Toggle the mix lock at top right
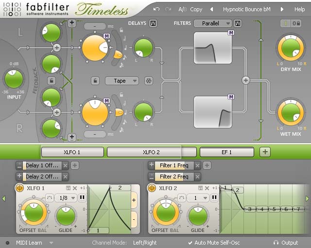This screenshot has width=311, height=248. click(x=296, y=23)
